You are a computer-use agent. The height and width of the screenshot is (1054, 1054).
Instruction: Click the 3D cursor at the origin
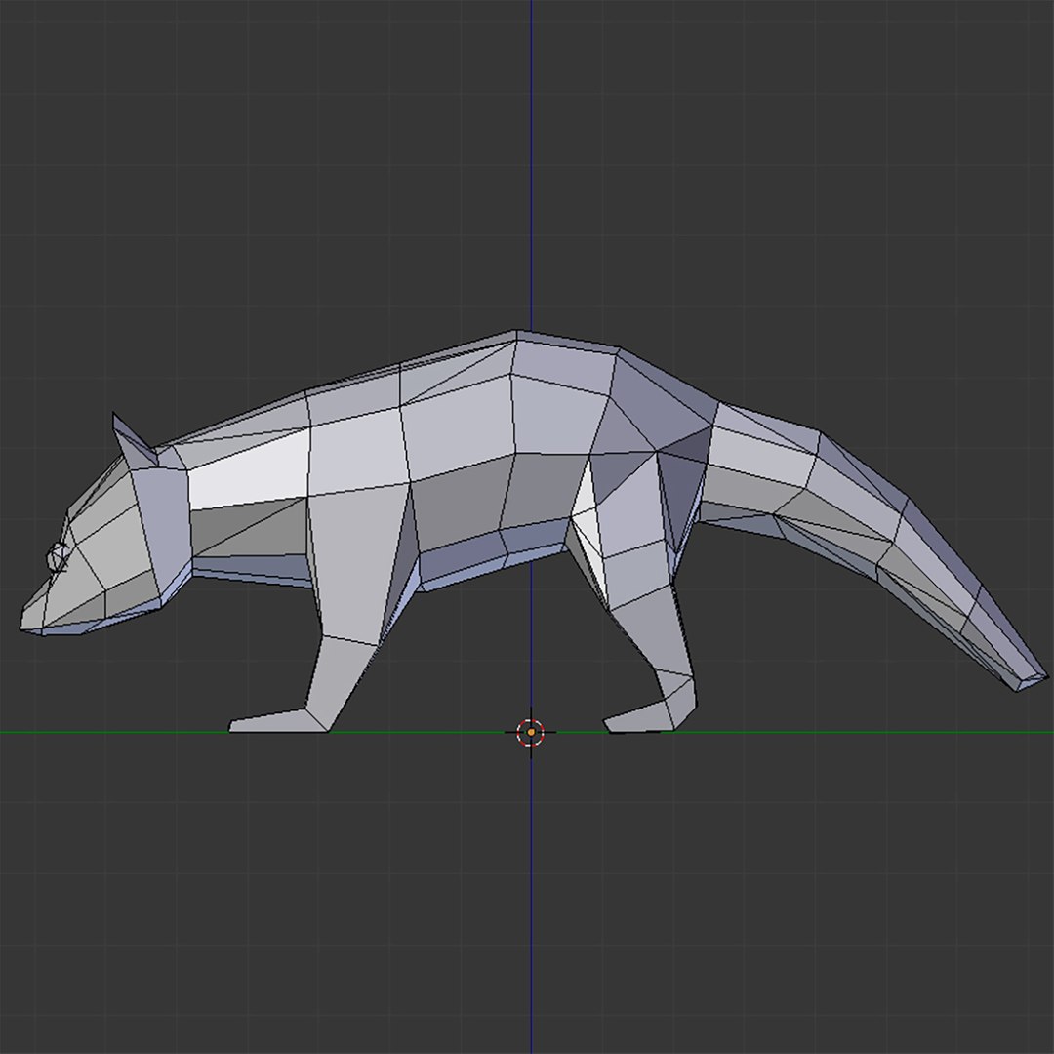pyautogui.click(x=530, y=732)
